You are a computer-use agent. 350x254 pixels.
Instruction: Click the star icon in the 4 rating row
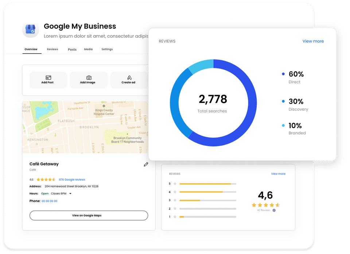[175, 192]
